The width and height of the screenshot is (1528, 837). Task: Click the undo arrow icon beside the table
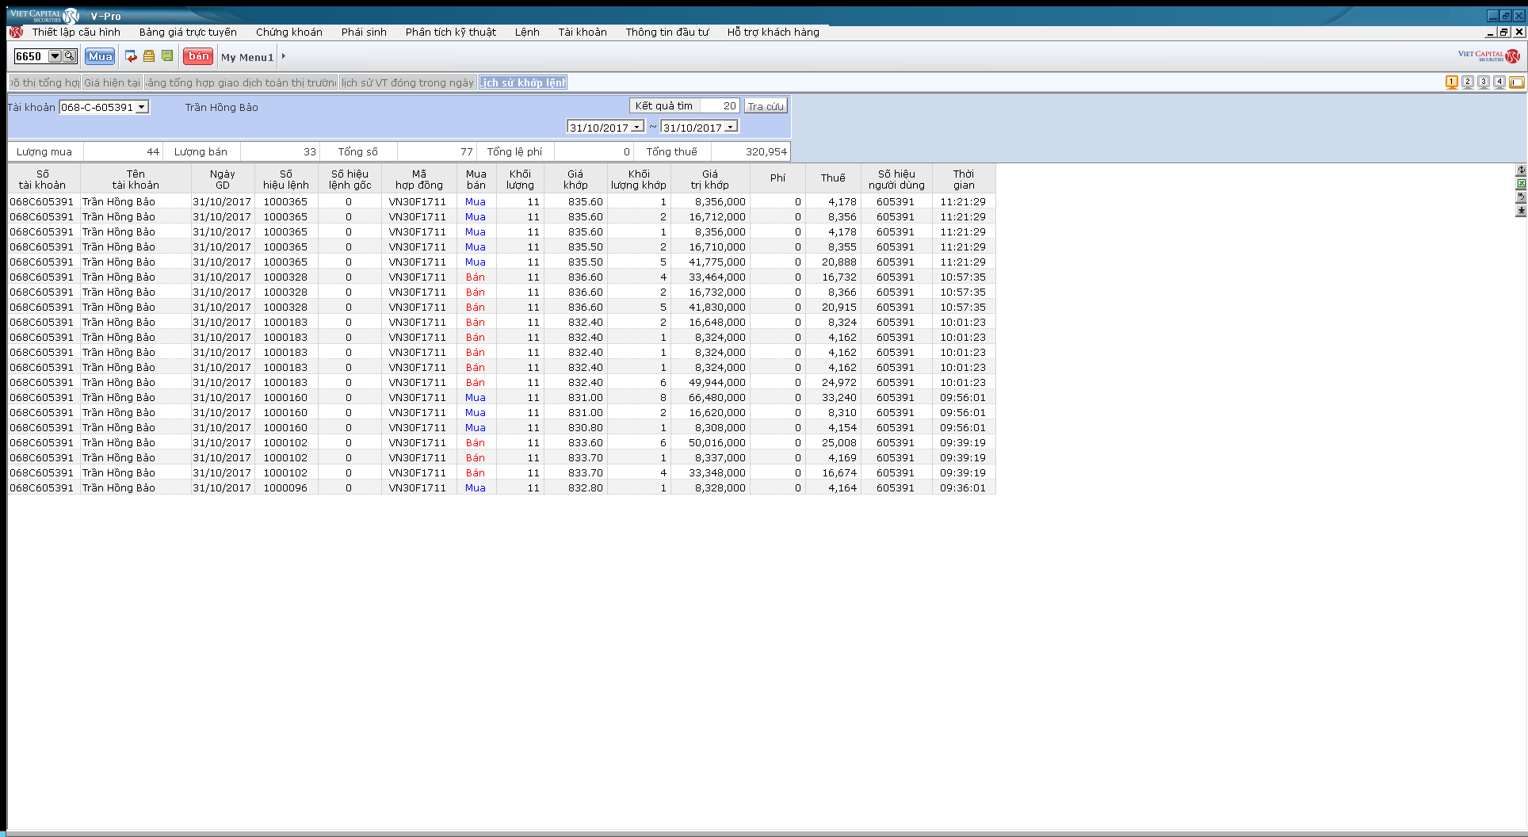pos(1521,197)
